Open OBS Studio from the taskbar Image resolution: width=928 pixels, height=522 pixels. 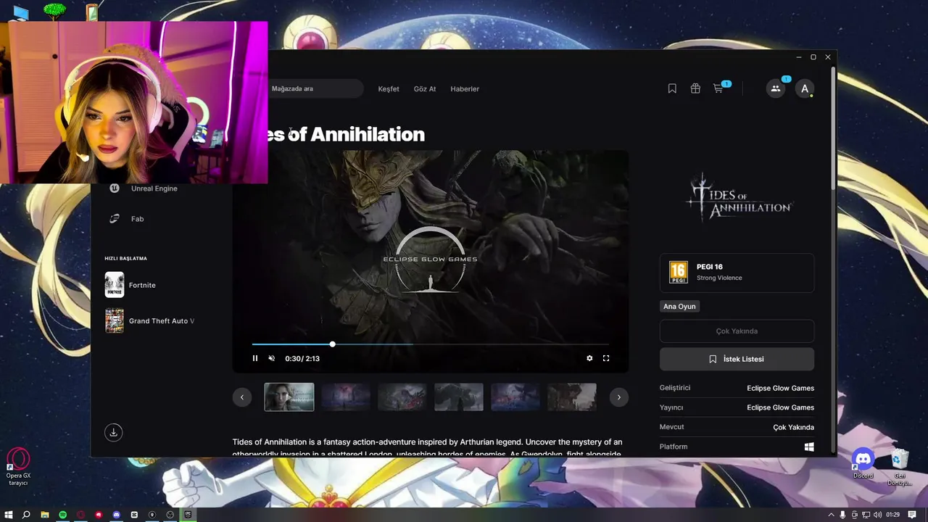(170, 515)
